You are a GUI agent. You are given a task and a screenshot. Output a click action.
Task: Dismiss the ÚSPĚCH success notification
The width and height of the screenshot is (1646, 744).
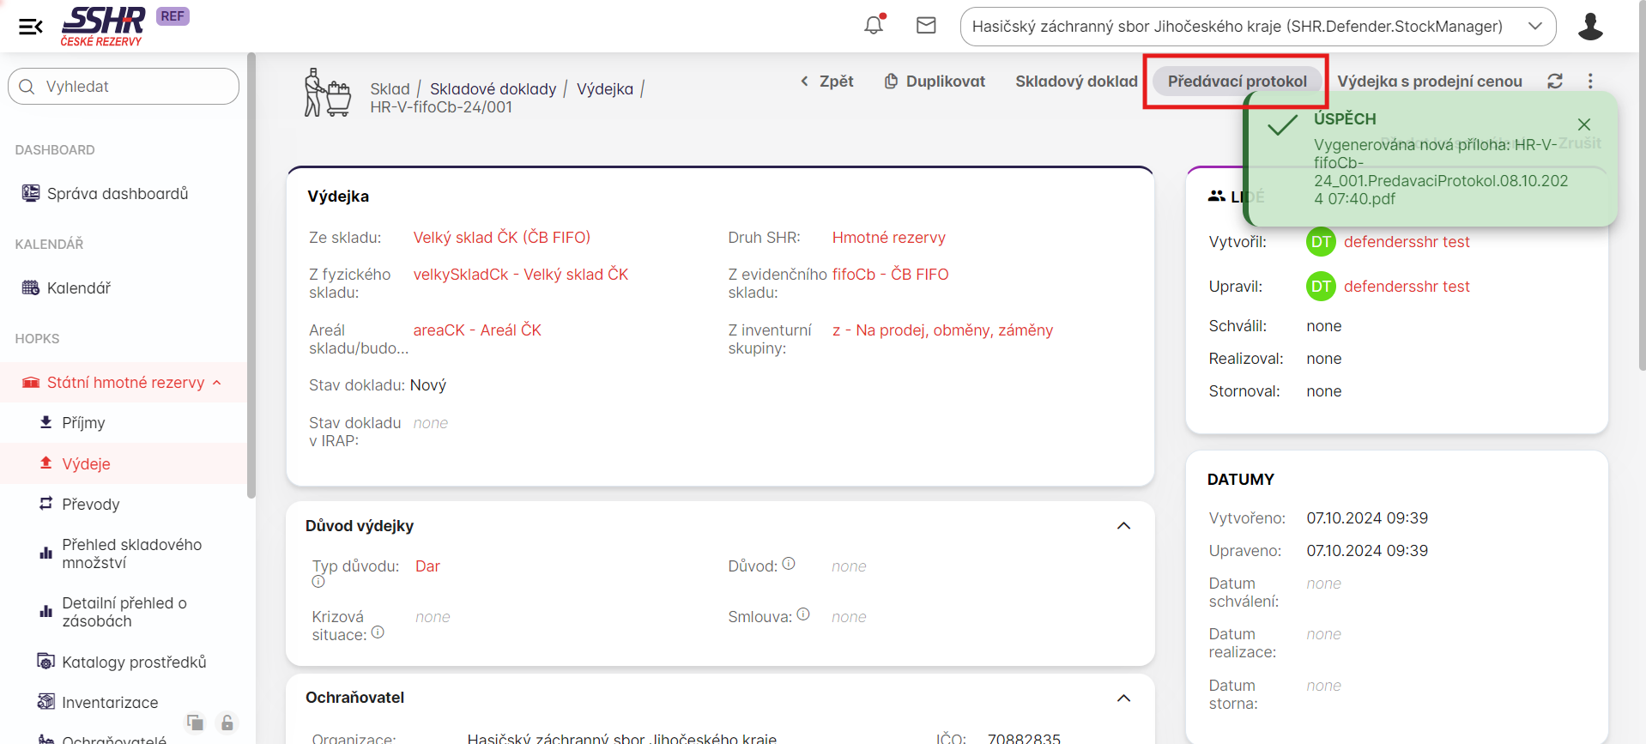pos(1583,124)
